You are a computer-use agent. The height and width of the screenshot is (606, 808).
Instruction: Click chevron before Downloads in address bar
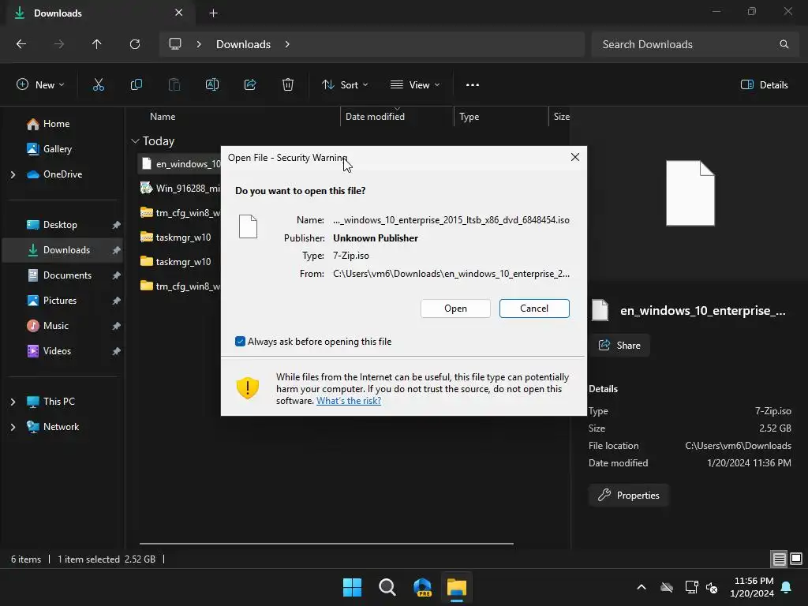tap(199, 44)
